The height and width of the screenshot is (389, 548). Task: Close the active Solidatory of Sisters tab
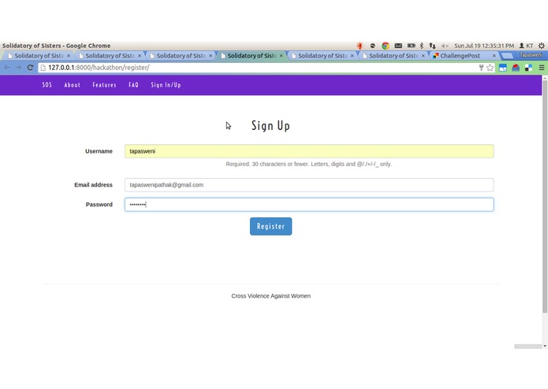pyautogui.click(x=281, y=56)
